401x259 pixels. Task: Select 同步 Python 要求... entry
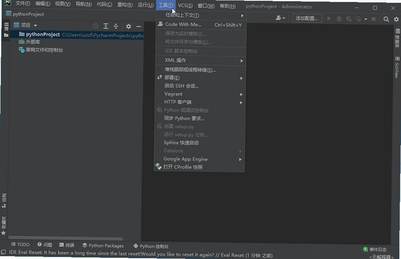200,118
